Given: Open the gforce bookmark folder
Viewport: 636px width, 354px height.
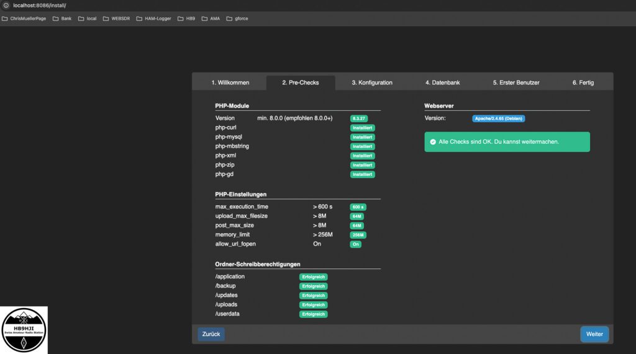Looking at the screenshot, I should (237, 19).
